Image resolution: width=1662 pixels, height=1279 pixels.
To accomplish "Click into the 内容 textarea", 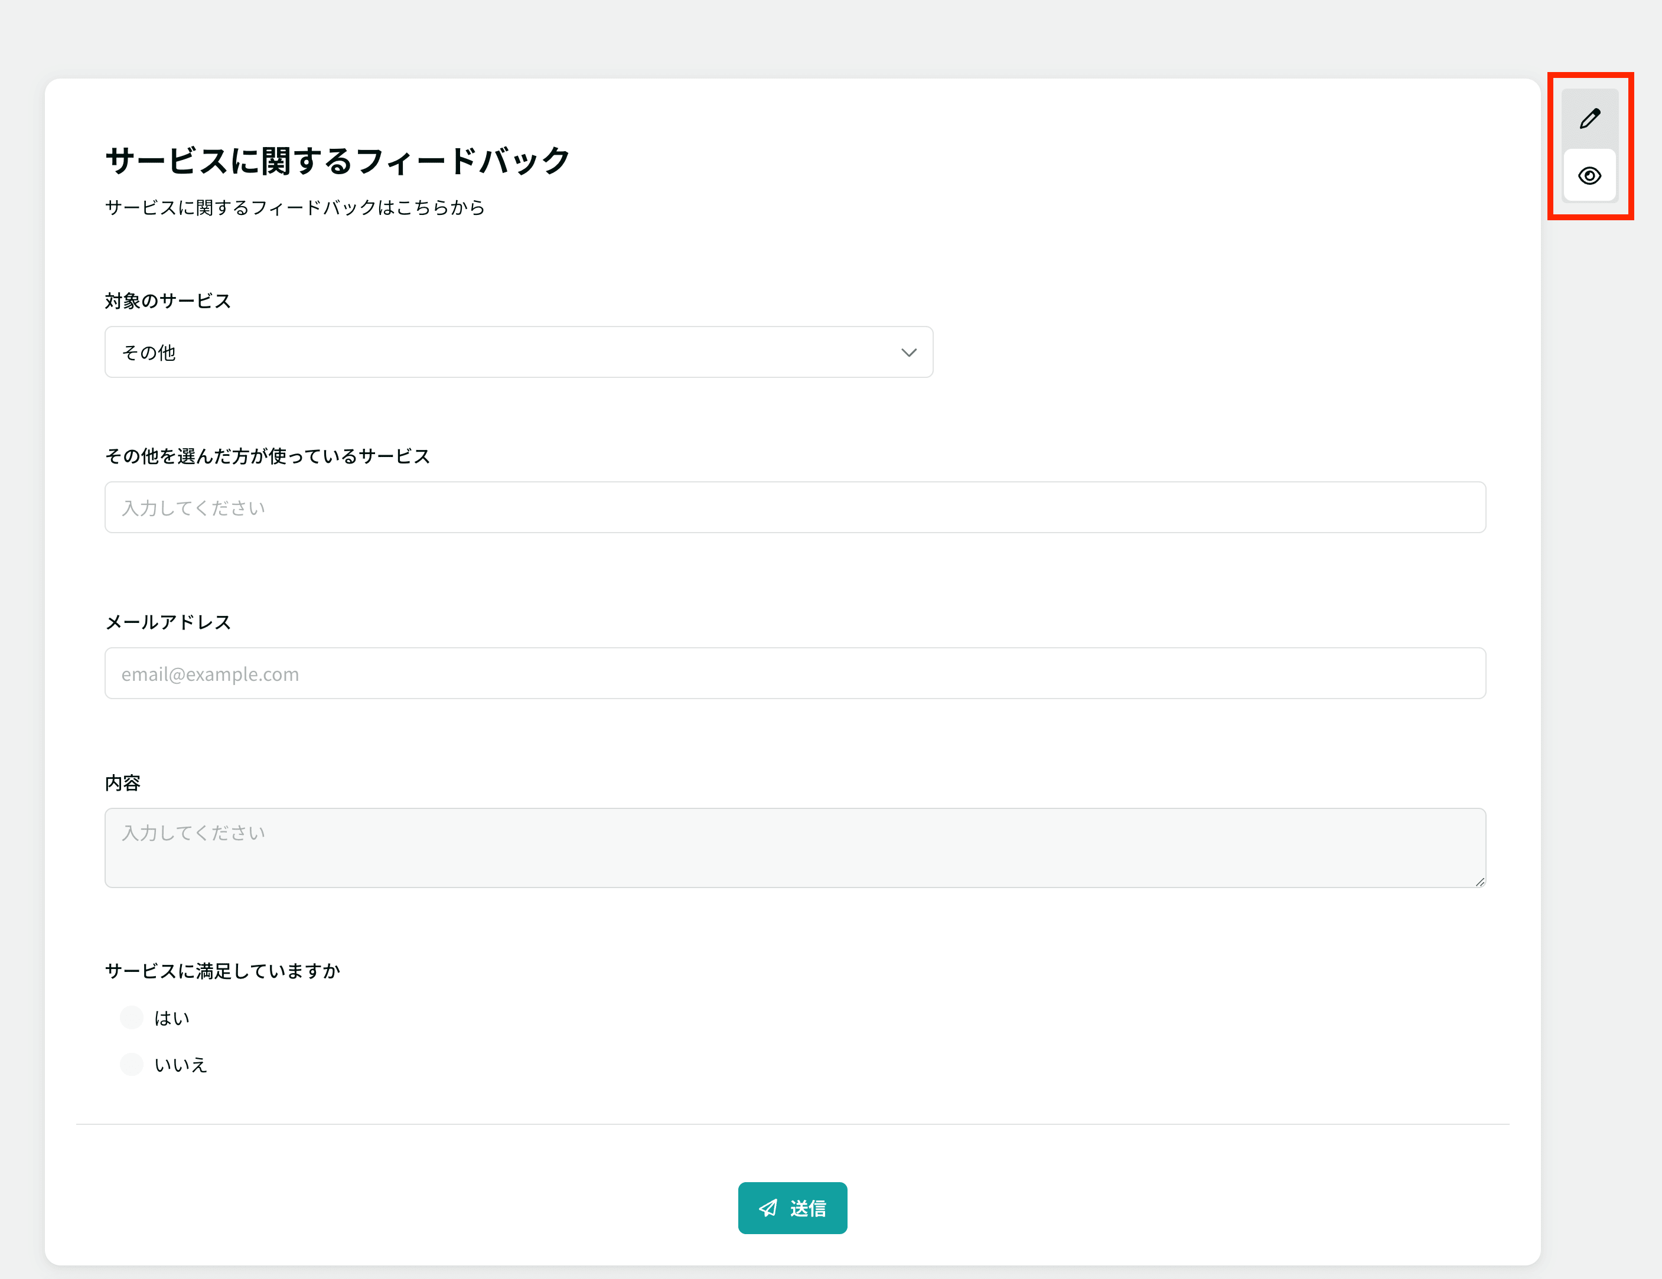I will tap(795, 847).
